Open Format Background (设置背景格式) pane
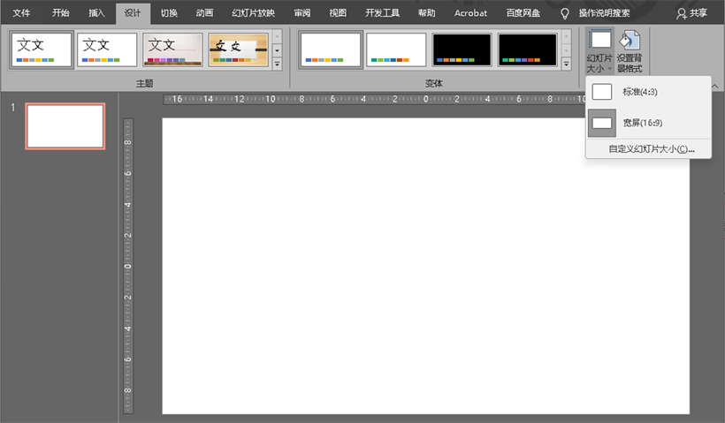The height and width of the screenshot is (423, 725). (629, 49)
